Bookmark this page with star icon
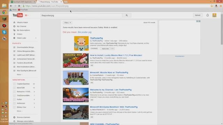The height and width of the screenshot is (125, 223). pos(212,6)
